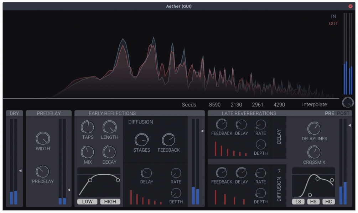The image size is (358, 213).
Task: Click the early reflections DECAY knob
Action: [109, 152]
